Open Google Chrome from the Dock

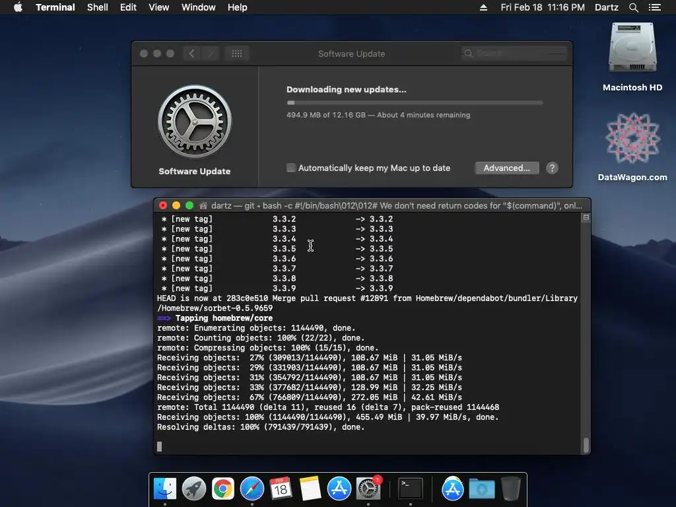[x=222, y=489]
